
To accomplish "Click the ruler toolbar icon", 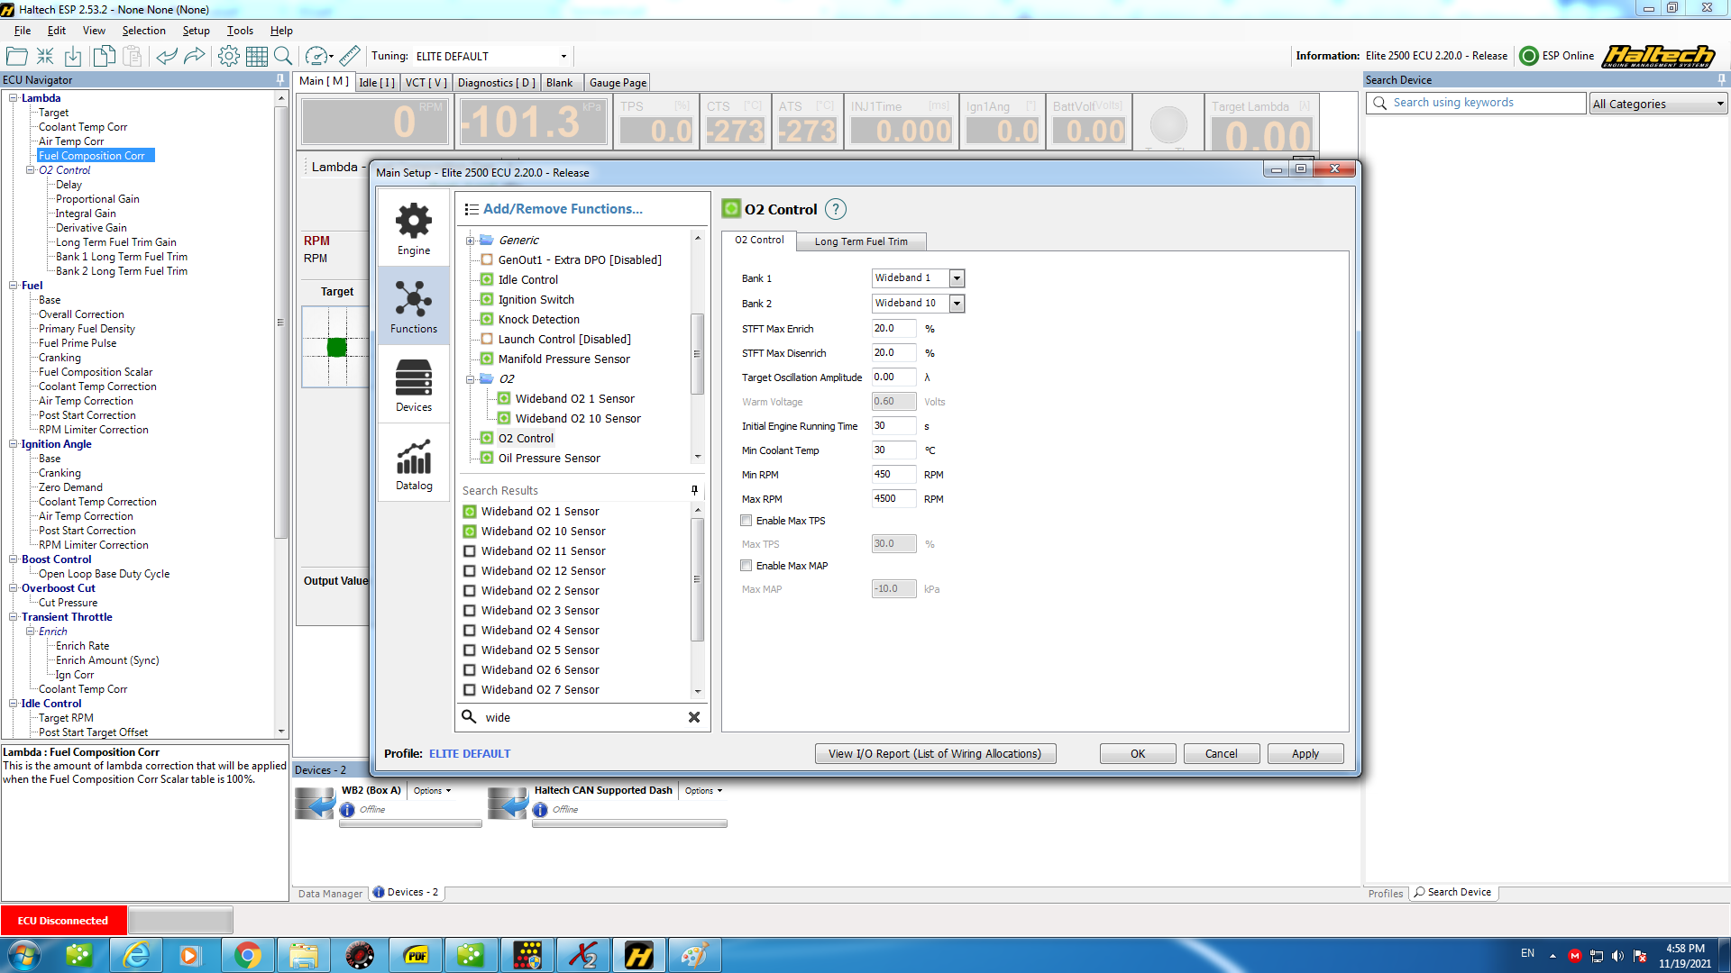I will point(350,56).
